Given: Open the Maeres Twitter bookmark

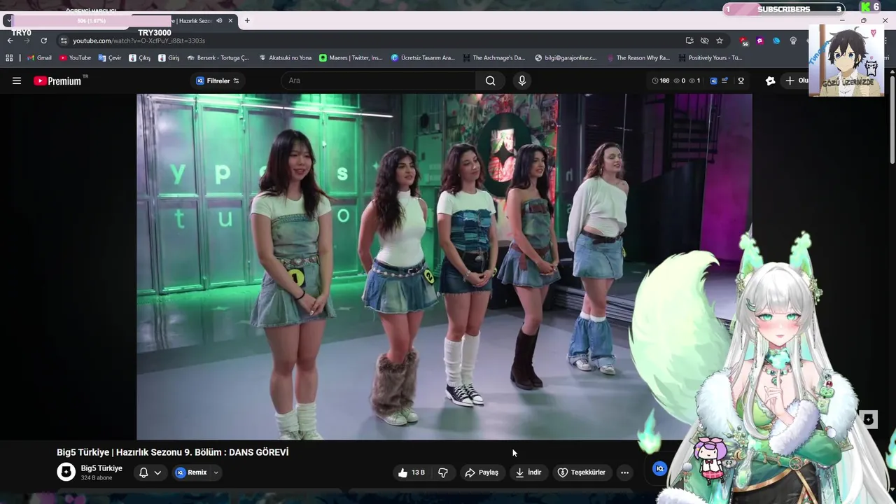Looking at the screenshot, I should click(351, 58).
